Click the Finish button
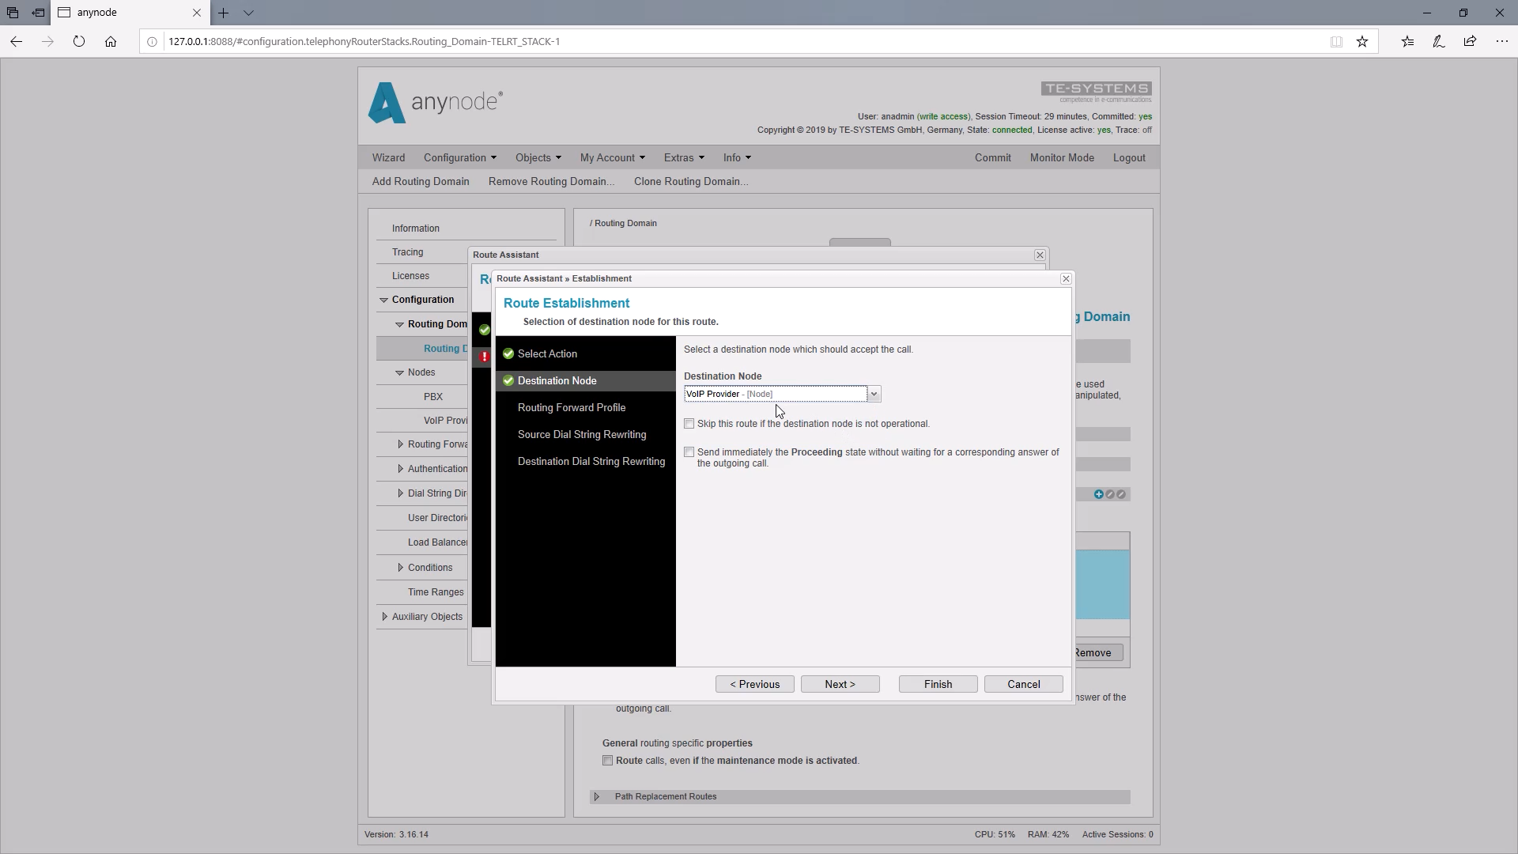Screen dimensions: 1518x854 [x=938, y=684]
